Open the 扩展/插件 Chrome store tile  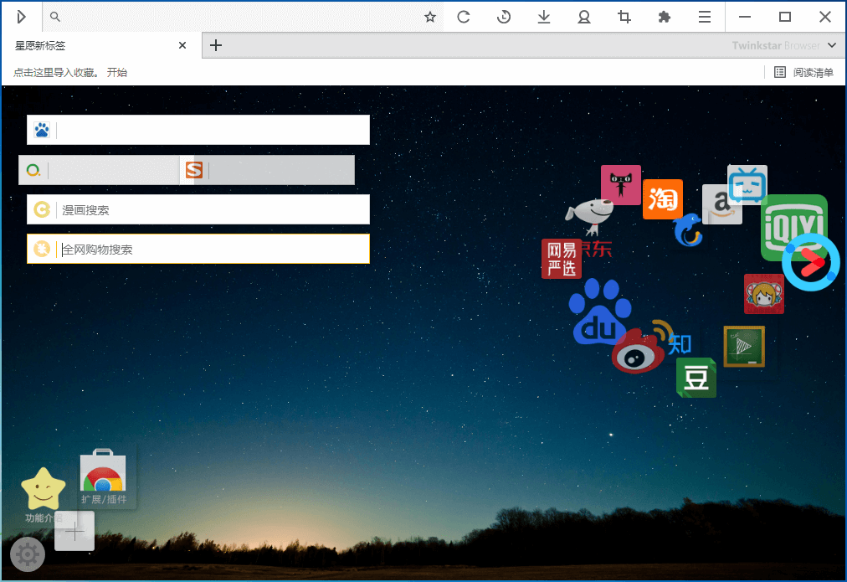[x=103, y=477]
